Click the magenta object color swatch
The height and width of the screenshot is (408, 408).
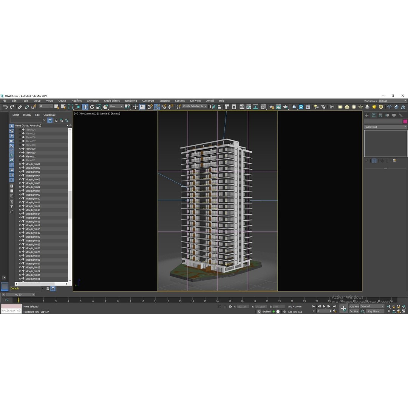pyautogui.click(x=405, y=122)
